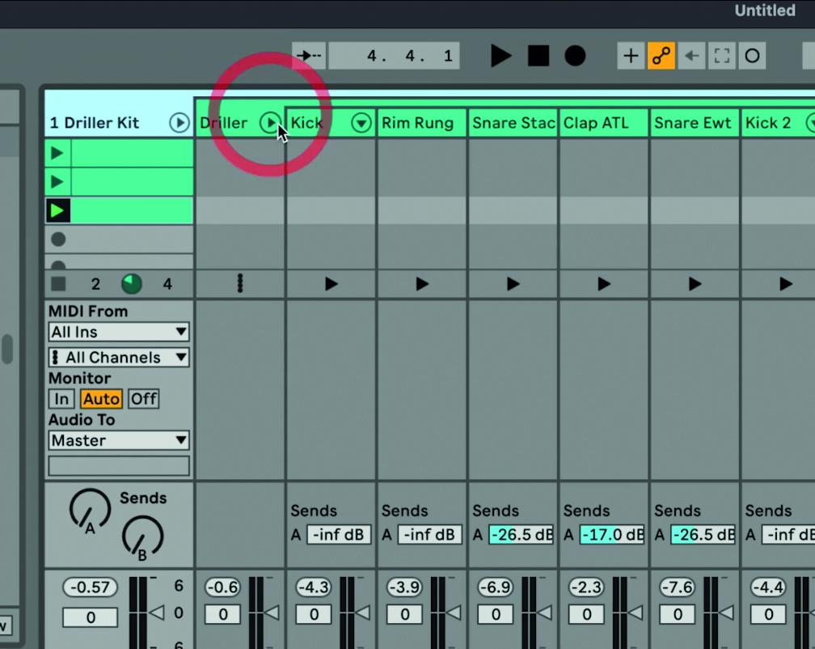Screen dimensions: 815x649
Task: Open the MIDI From All Ins dropdown
Action: tap(119, 332)
